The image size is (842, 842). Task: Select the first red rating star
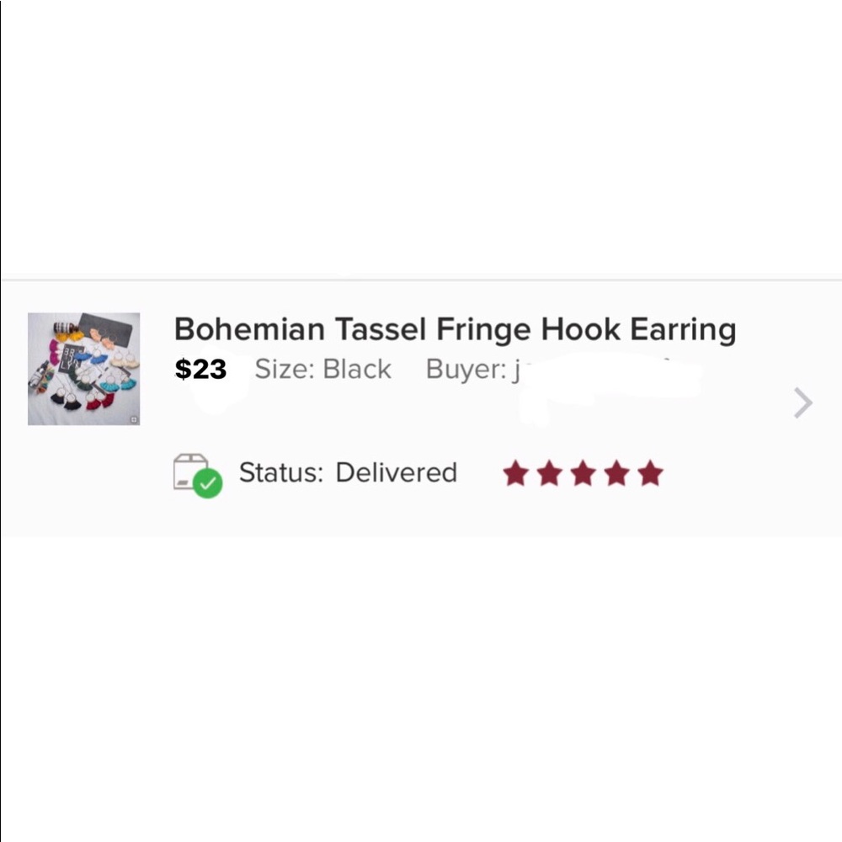point(514,472)
